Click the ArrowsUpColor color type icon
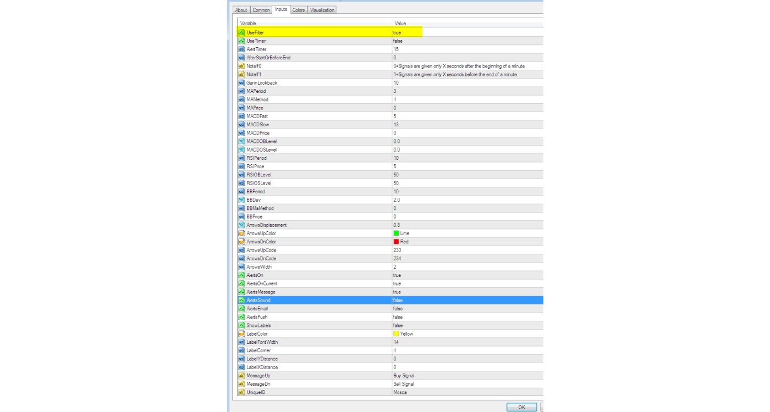The image size is (770, 412). [x=241, y=233]
